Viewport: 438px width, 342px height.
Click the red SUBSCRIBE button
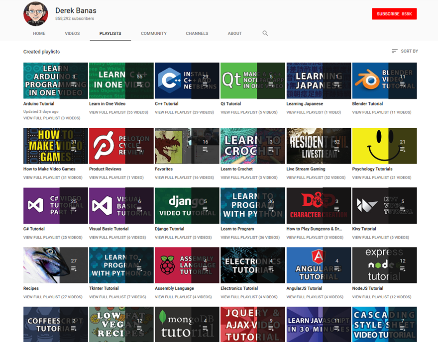tap(394, 14)
